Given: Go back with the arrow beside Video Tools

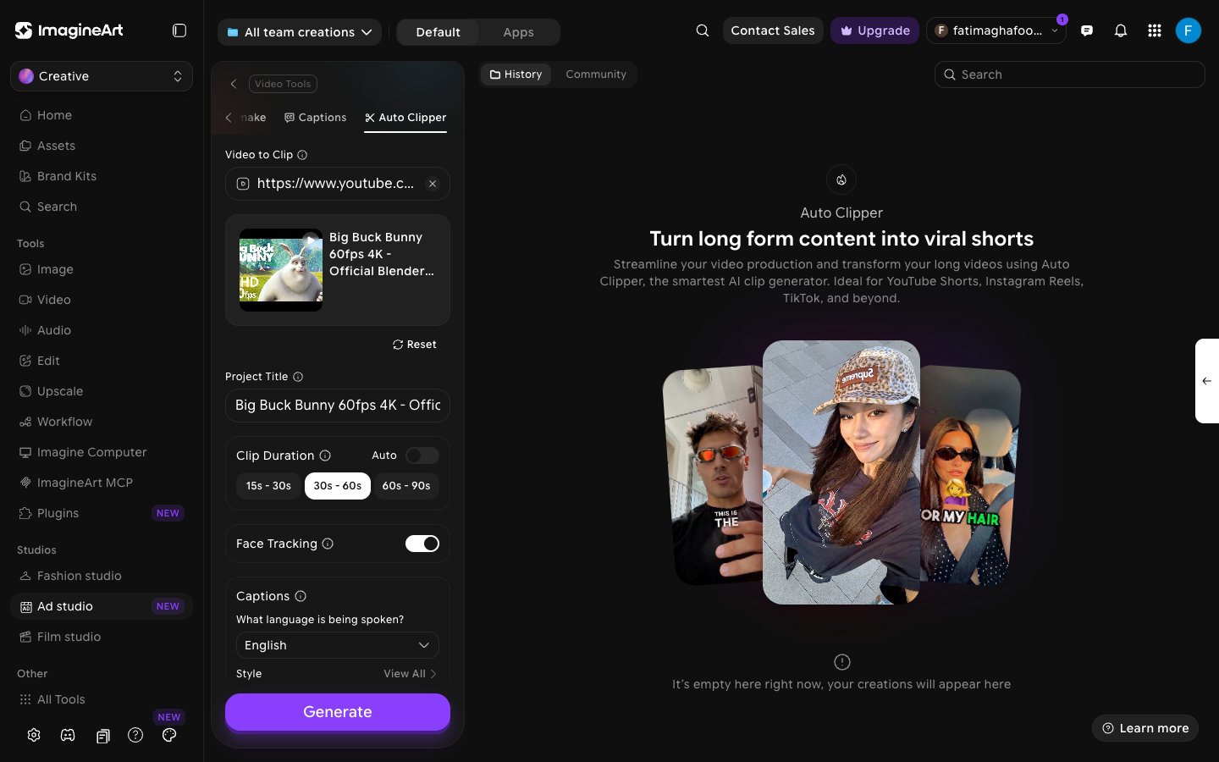Looking at the screenshot, I should coord(234,84).
